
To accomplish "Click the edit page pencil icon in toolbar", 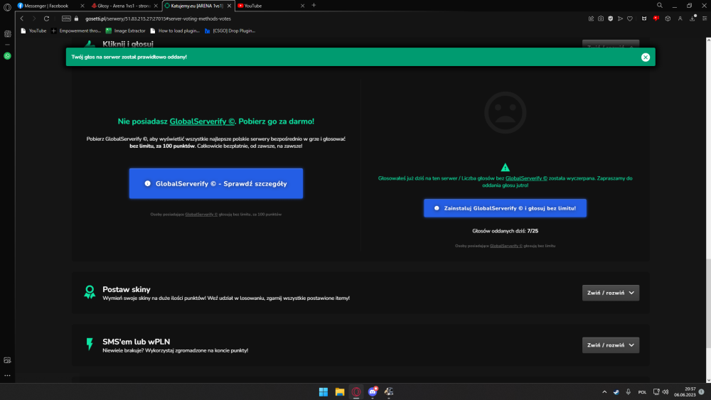I will pos(591,18).
